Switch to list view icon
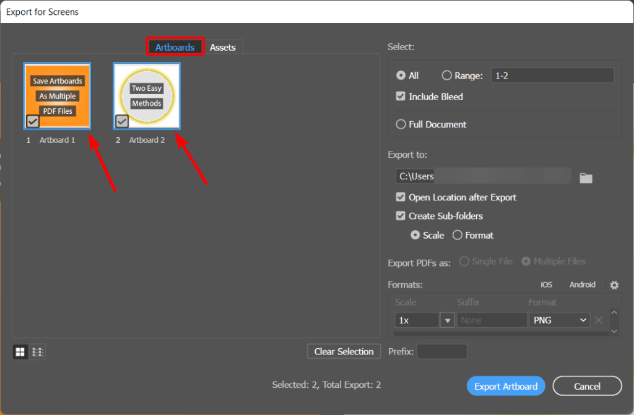This screenshot has height=415, width=634. [38, 352]
